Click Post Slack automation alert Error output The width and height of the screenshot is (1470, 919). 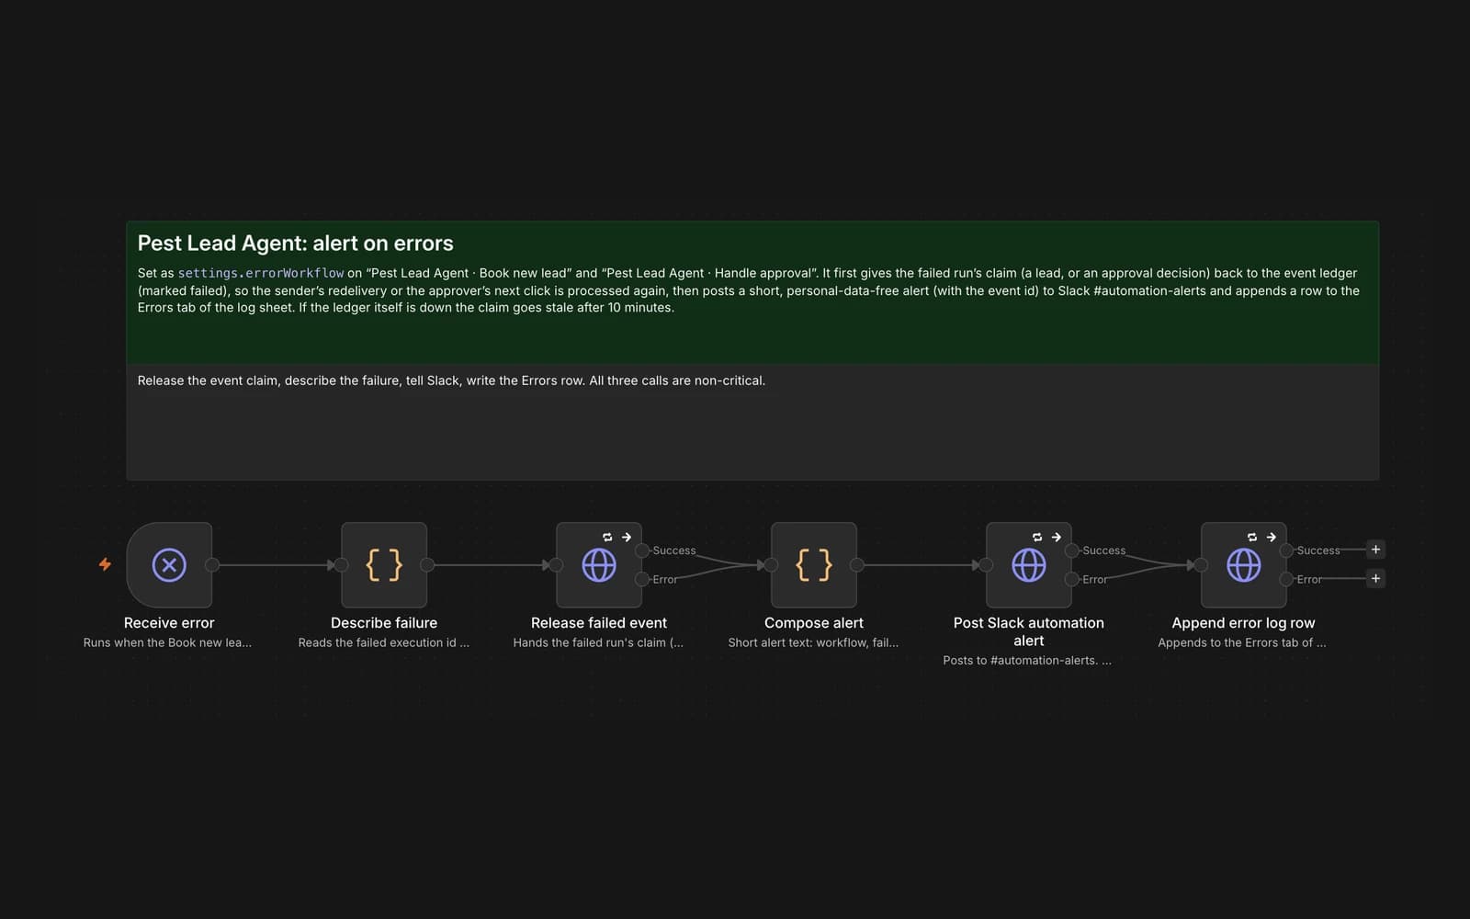tap(1072, 579)
